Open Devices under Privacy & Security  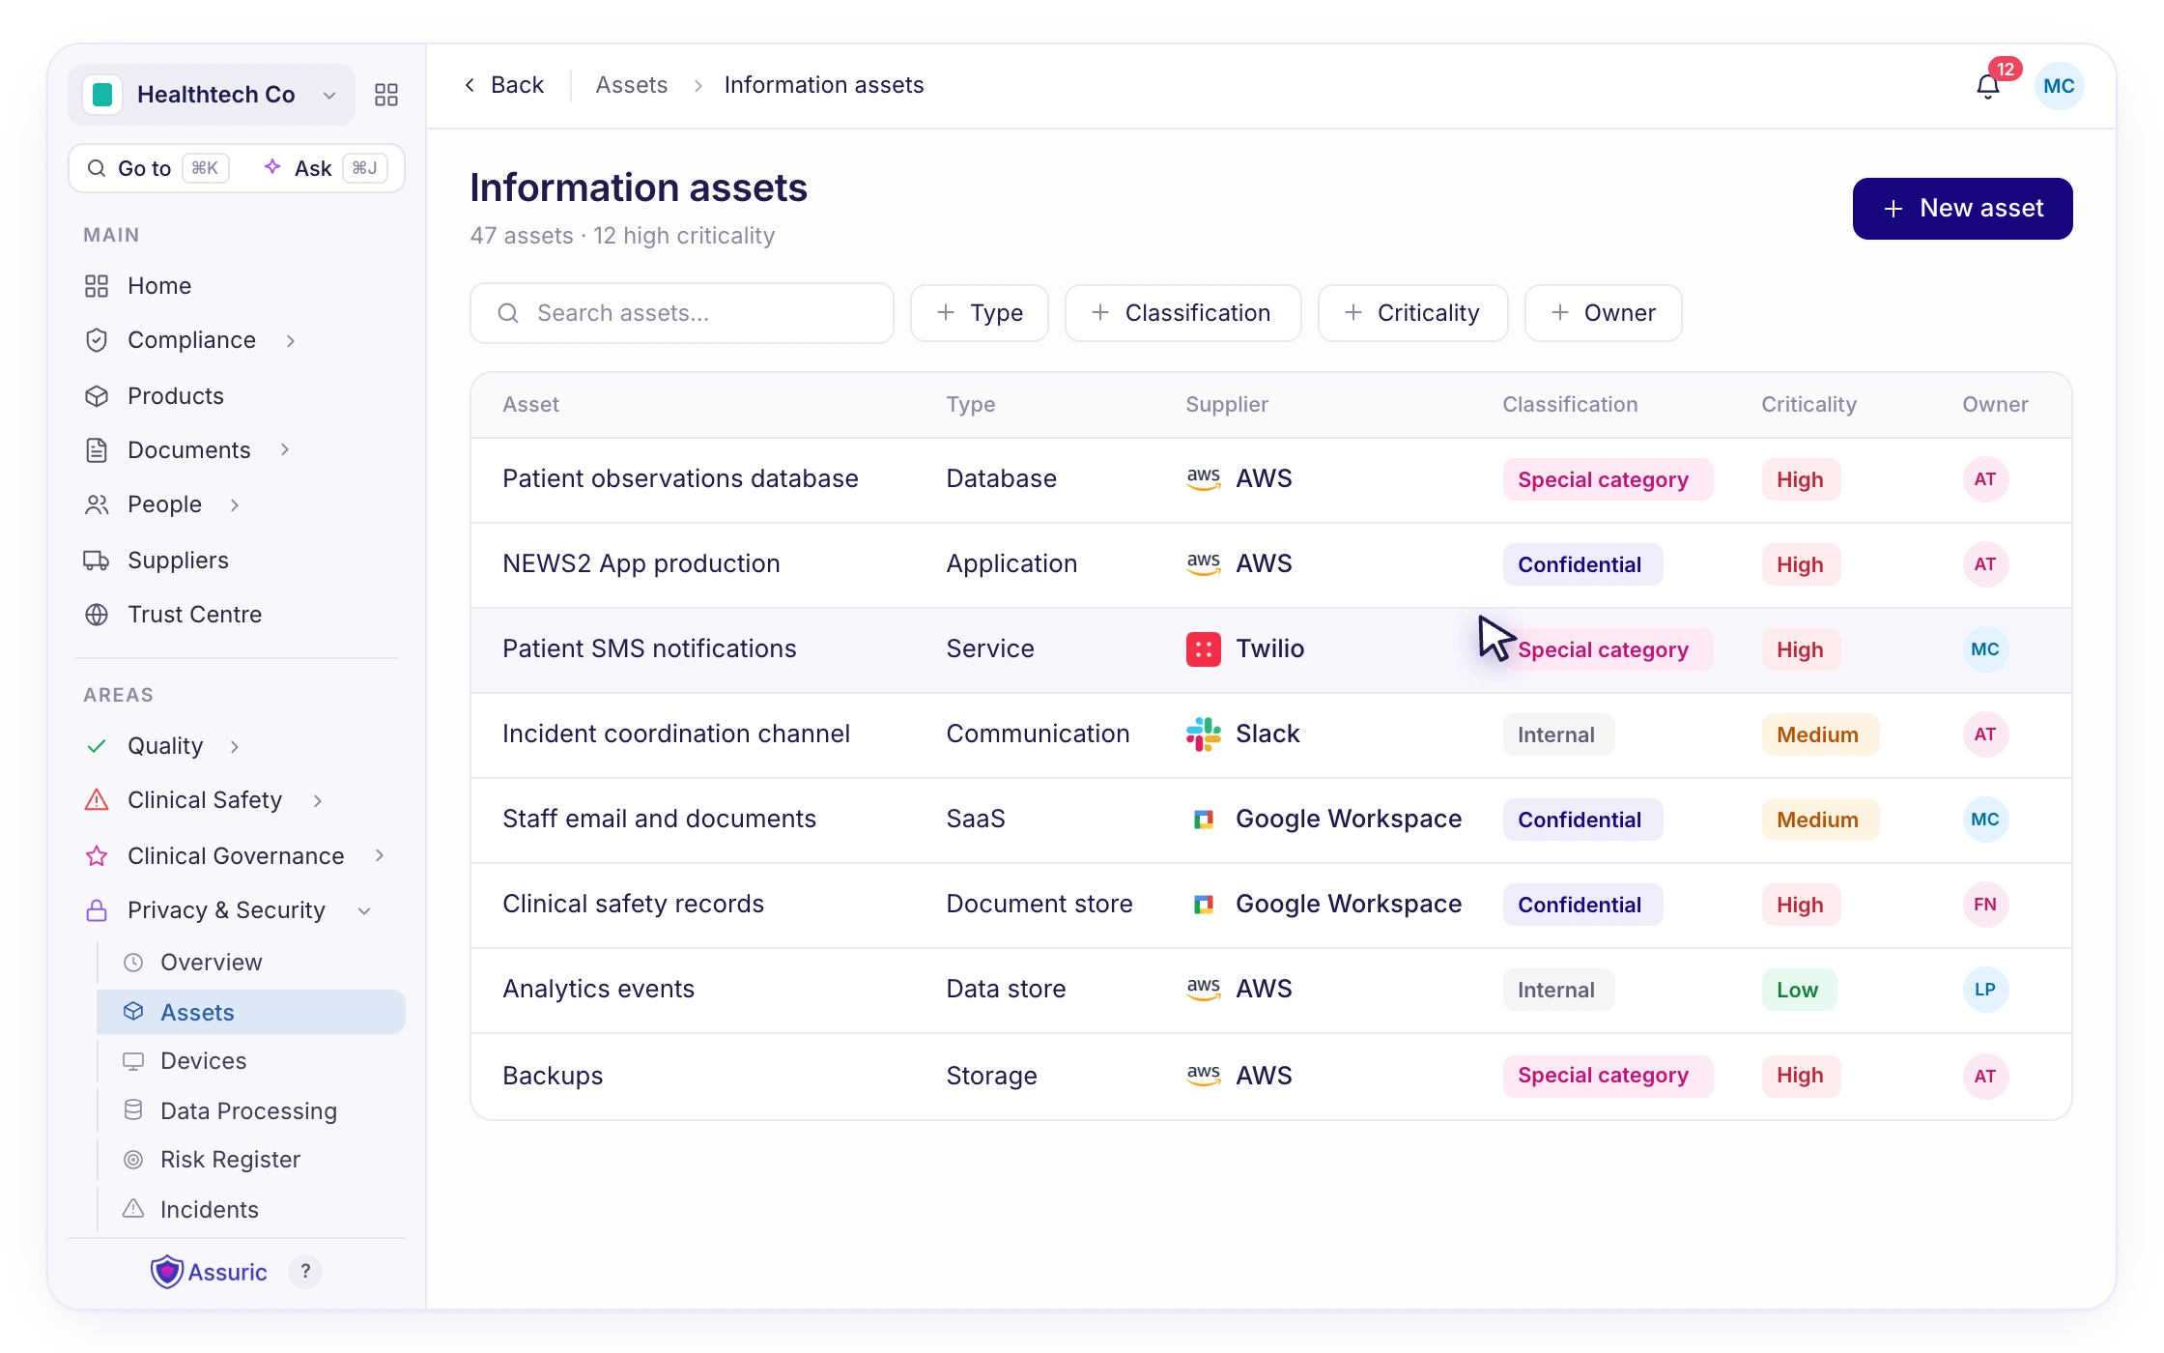coord(203,1061)
